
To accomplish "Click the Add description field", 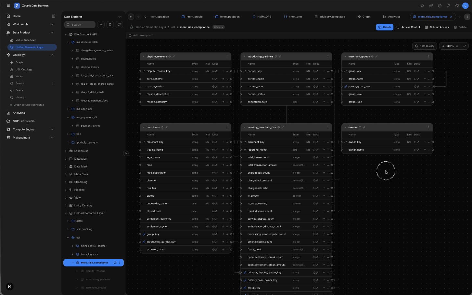I will (x=144, y=35).
